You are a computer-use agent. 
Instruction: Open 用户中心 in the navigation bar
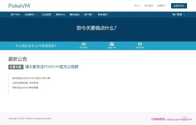point(15,15)
